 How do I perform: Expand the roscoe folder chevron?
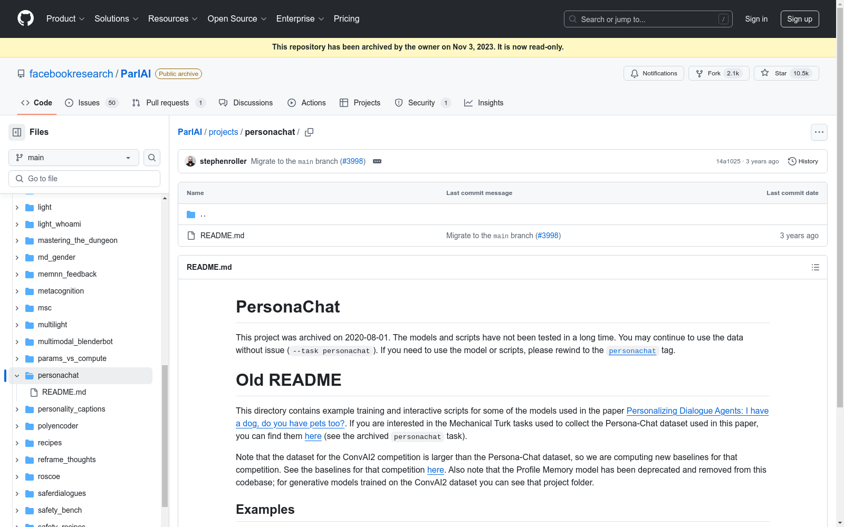click(17, 477)
